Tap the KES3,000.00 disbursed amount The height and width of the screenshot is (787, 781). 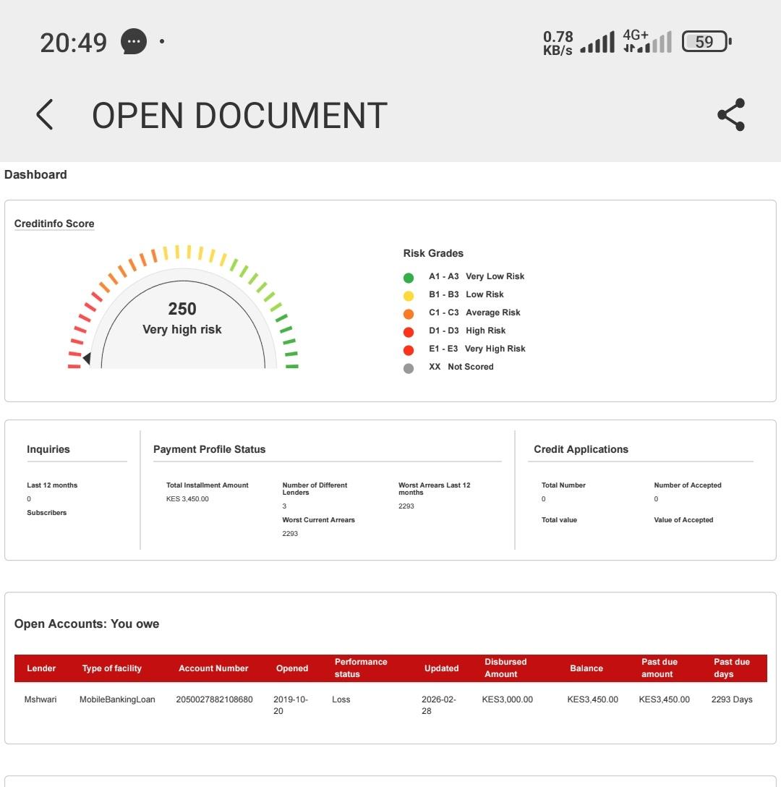pyautogui.click(x=508, y=699)
